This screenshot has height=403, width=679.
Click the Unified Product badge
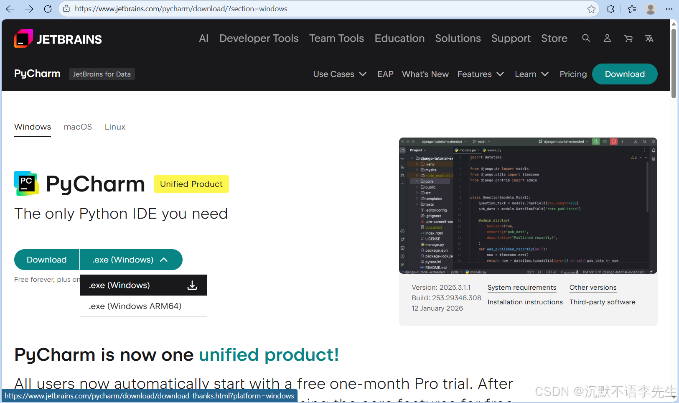pyautogui.click(x=191, y=184)
